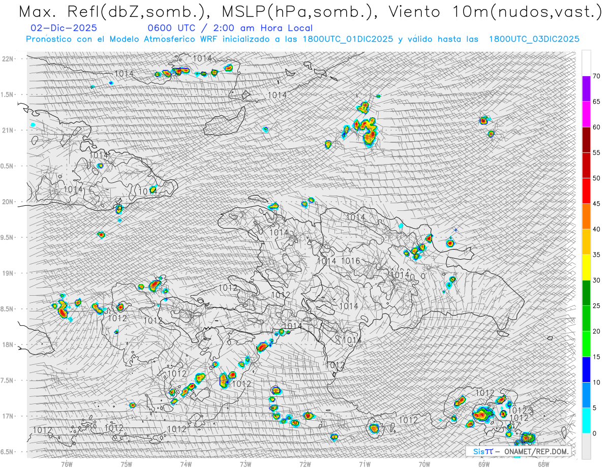The width and height of the screenshot is (610, 471).
Task: Click the 71W longitude axis label
Action: click(364, 464)
